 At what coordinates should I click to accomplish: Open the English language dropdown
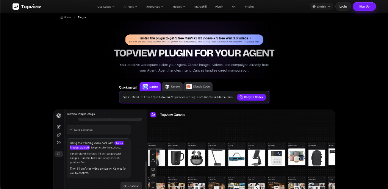(x=321, y=7)
